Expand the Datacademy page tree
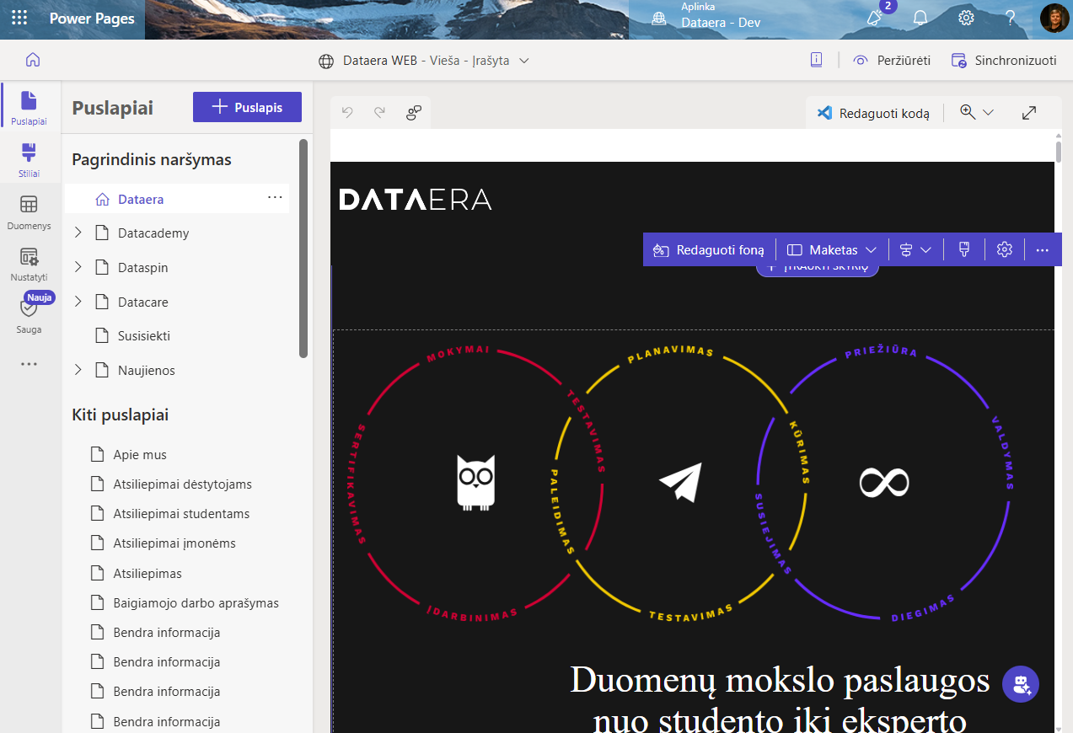The height and width of the screenshot is (733, 1073). click(x=78, y=233)
